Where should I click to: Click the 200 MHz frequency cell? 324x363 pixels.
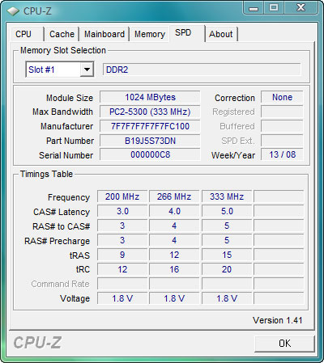[x=122, y=196]
